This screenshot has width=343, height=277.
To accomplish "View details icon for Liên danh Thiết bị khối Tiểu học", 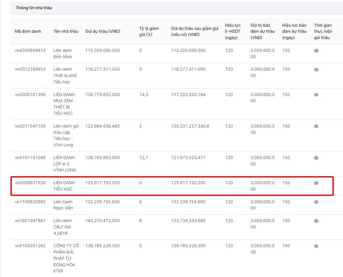I will tap(316, 70).
